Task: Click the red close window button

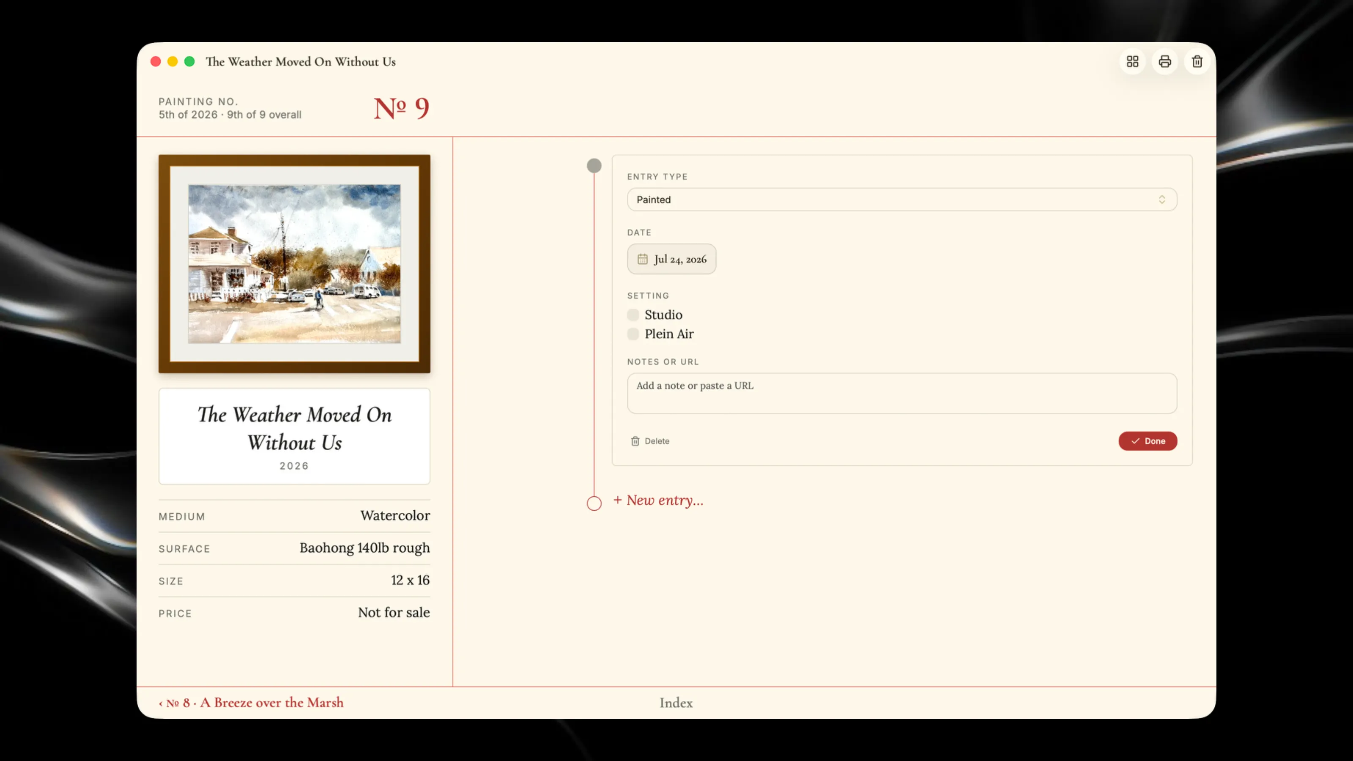Action: click(156, 61)
